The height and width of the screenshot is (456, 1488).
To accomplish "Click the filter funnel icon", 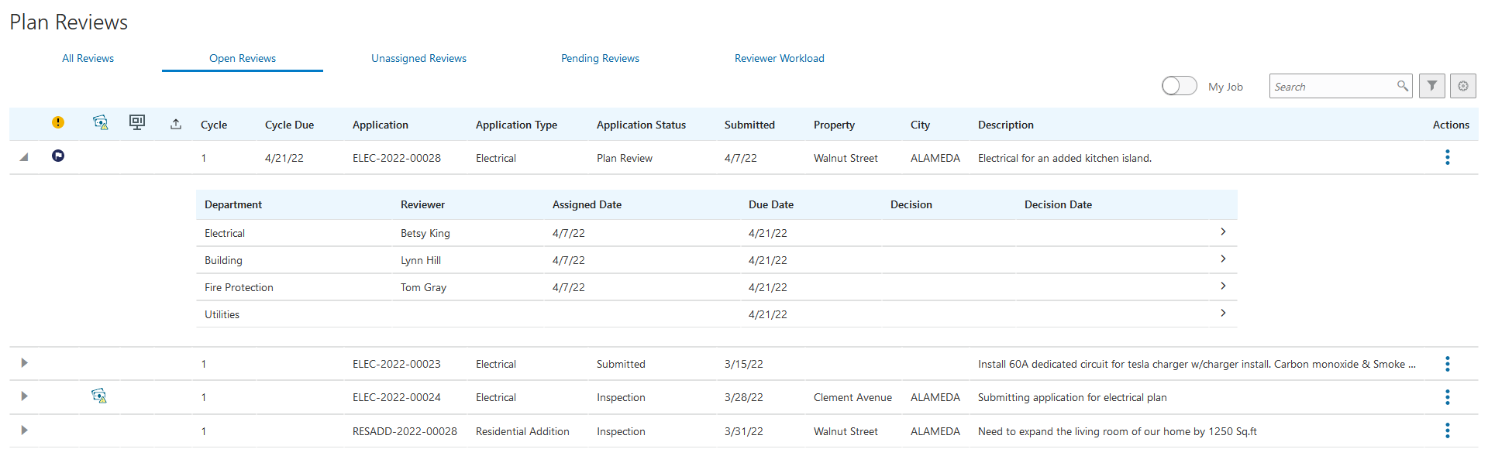I will [x=1431, y=86].
